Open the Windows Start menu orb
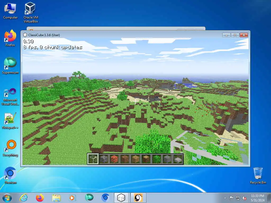Screen dimensions: 271x203 click(7, 198)
